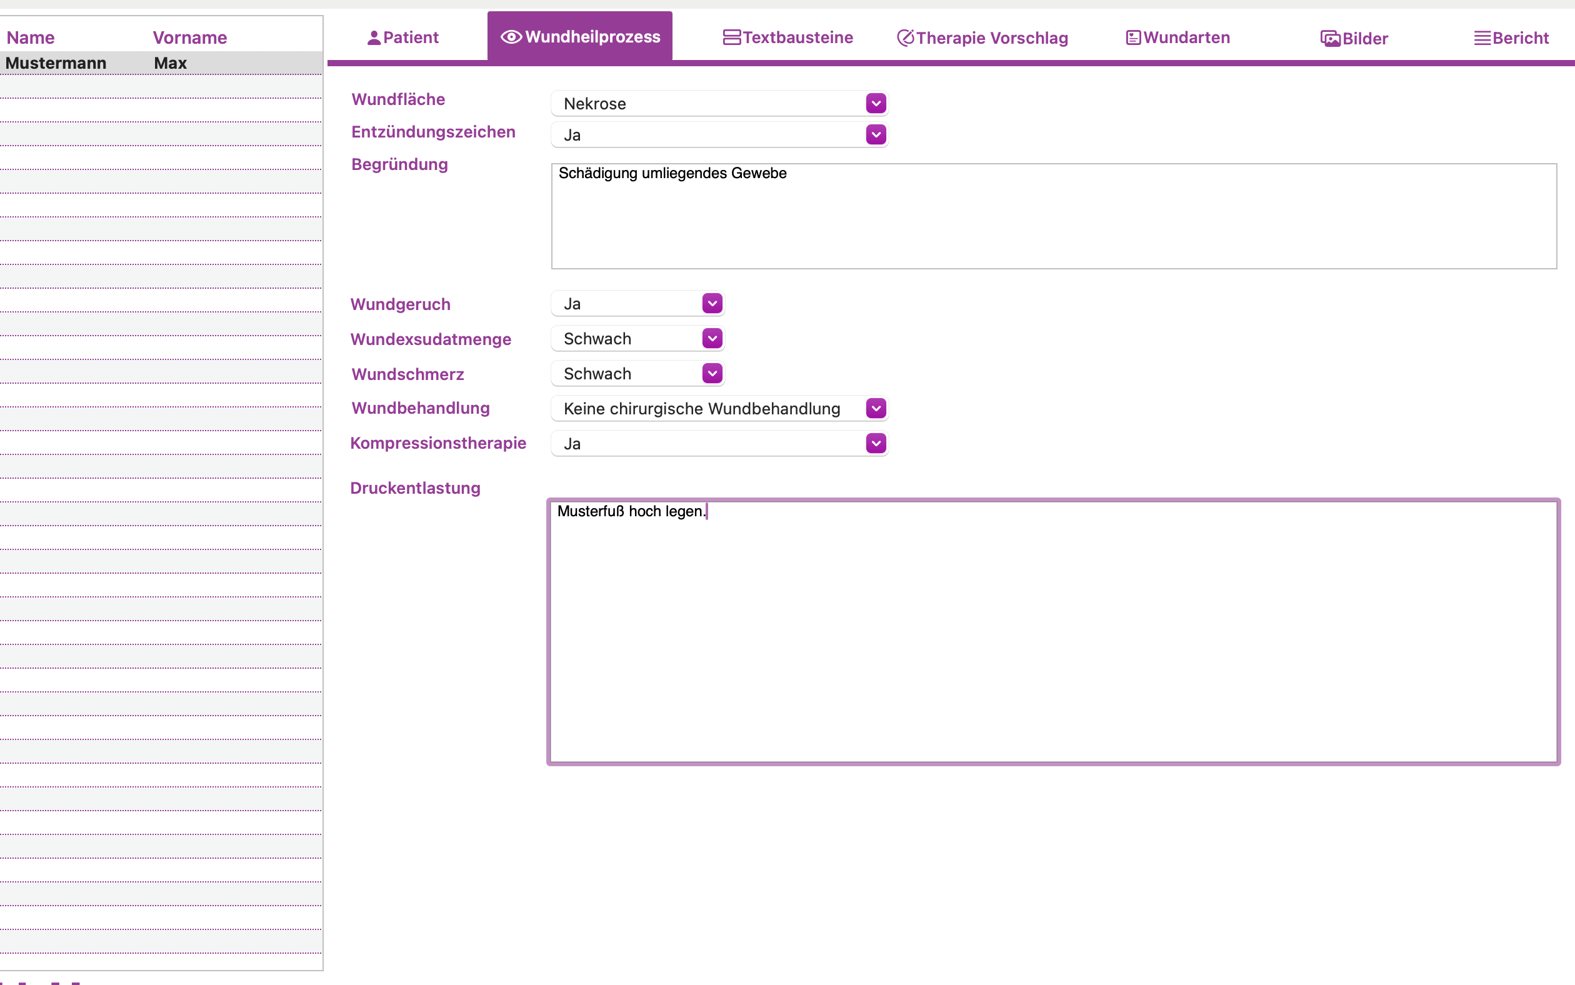Open the Wundfläche dropdown showing Nekrose
1575x985 pixels.
(x=875, y=103)
